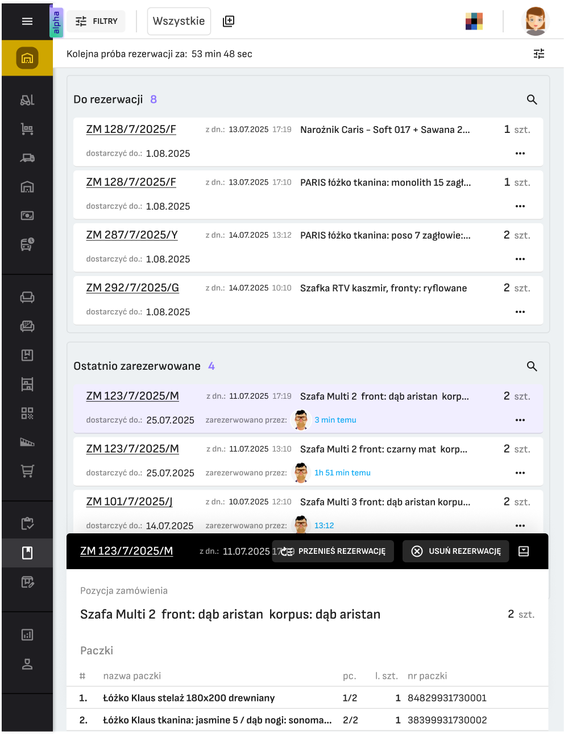Screen dimensions: 564x735
Task: Click the '1h 51 min temu' reservation time
Action: [342, 473]
